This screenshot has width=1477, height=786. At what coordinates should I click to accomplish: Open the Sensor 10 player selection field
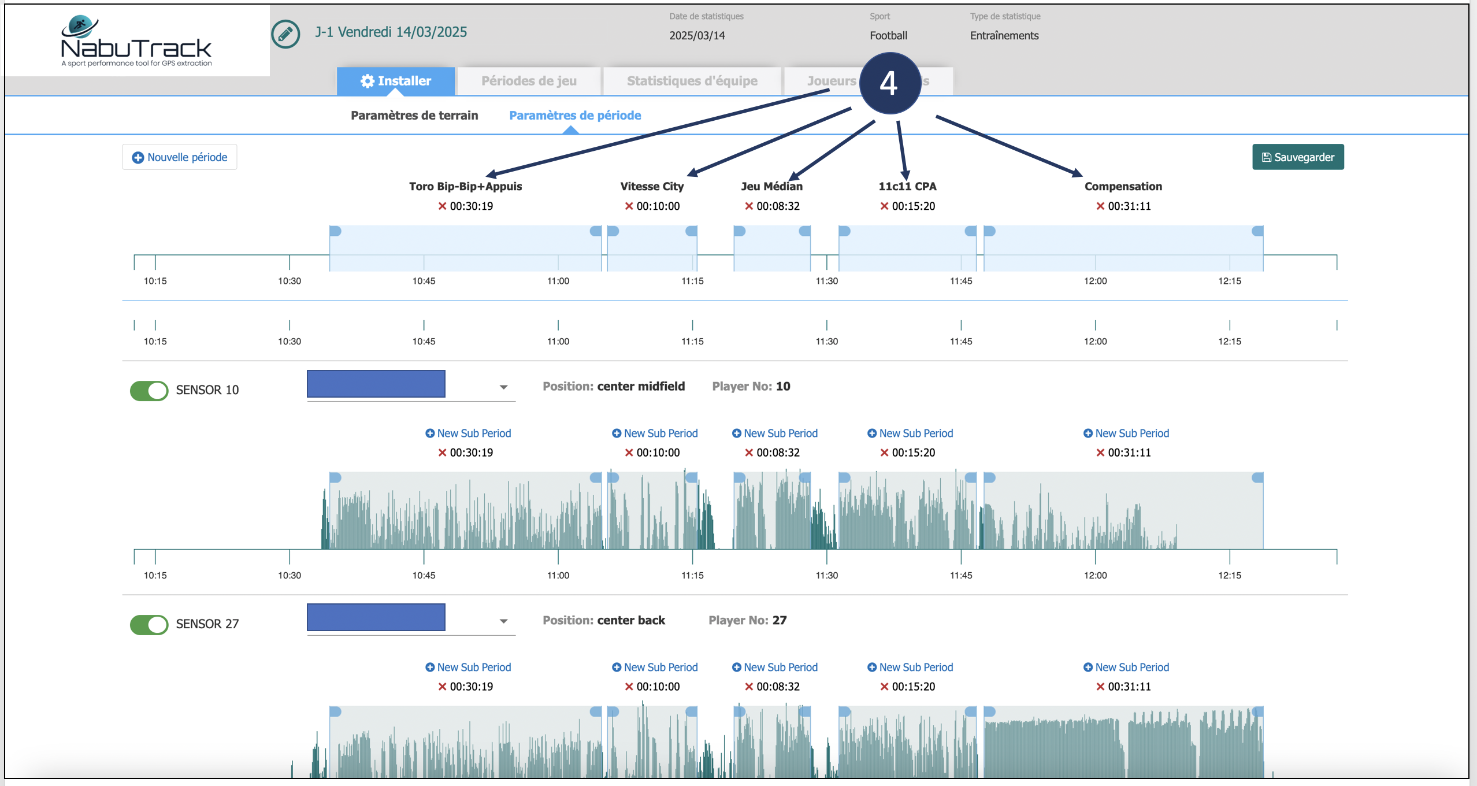[376, 384]
